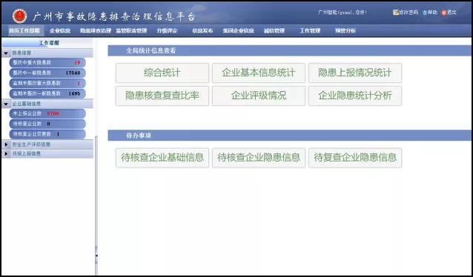The height and width of the screenshot is (277, 473).
Task: Collapse the 企业基础信息 section arrow
Action: pos(6,104)
